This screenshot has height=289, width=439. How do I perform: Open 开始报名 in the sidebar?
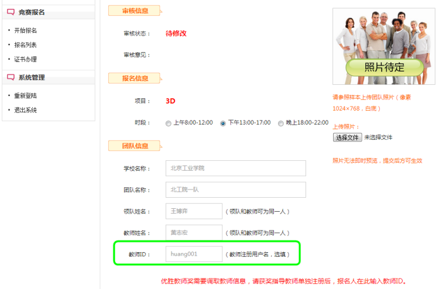pos(26,30)
